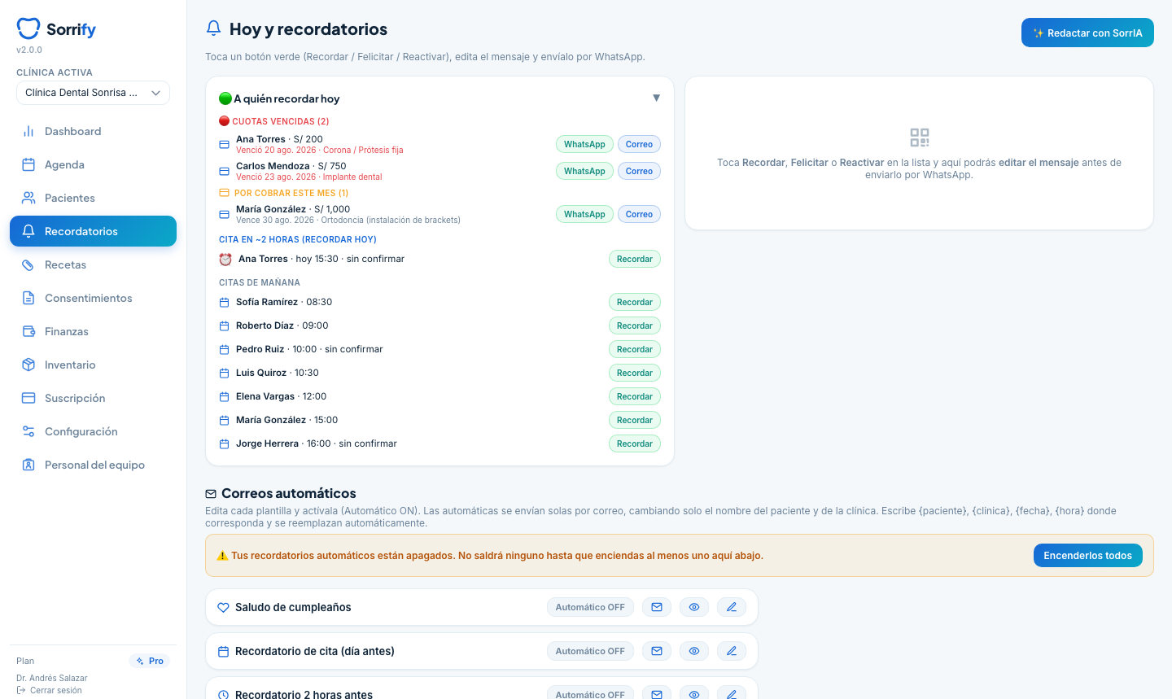Preview Saludo de cumpleaños with the eye icon
1172x699 pixels.
click(x=694, y=607)
